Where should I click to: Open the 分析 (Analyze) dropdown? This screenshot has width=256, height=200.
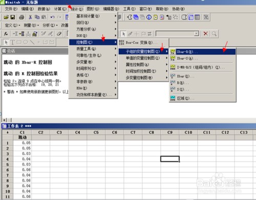click(x=50, y=25)
